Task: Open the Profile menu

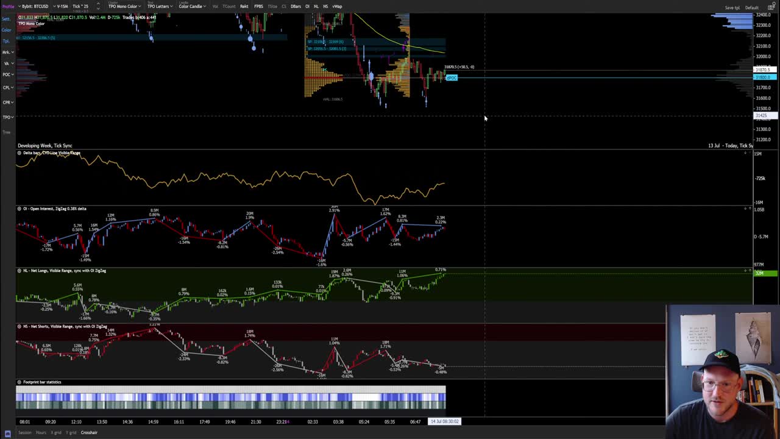Action: click(8, 6)
